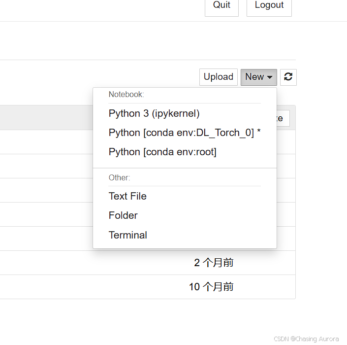Image resolution: width=347 pixels, height=345 pixels.
Task: Click the Quit button
Action: (221, 5)
